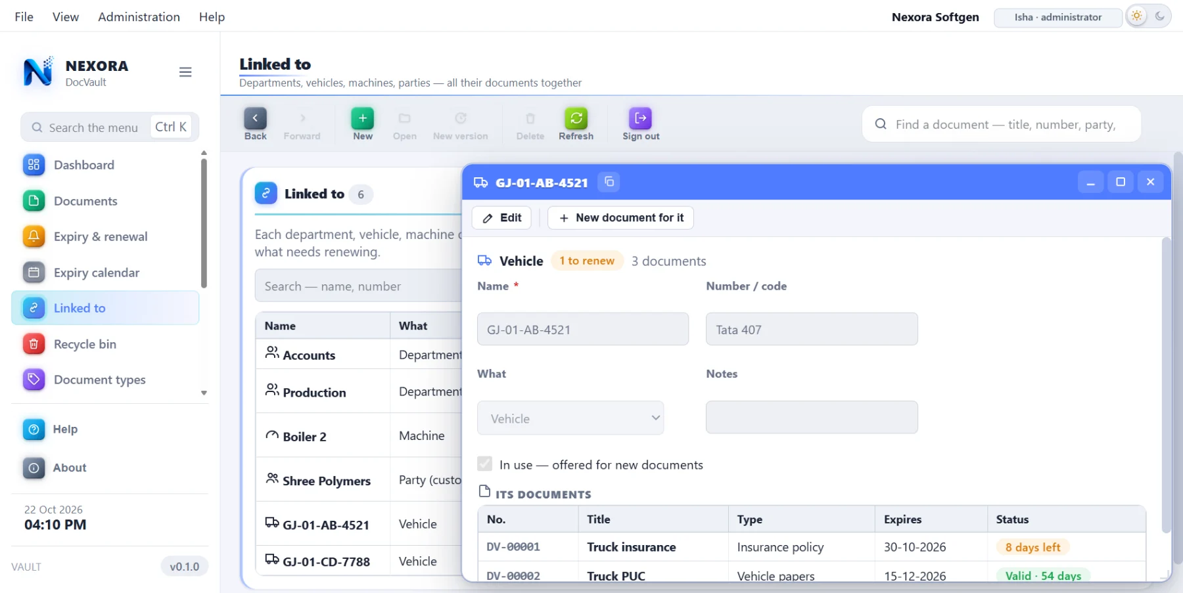
Task: Click the dialog vertical scrollbar
Action: [x=1166, y=385]
